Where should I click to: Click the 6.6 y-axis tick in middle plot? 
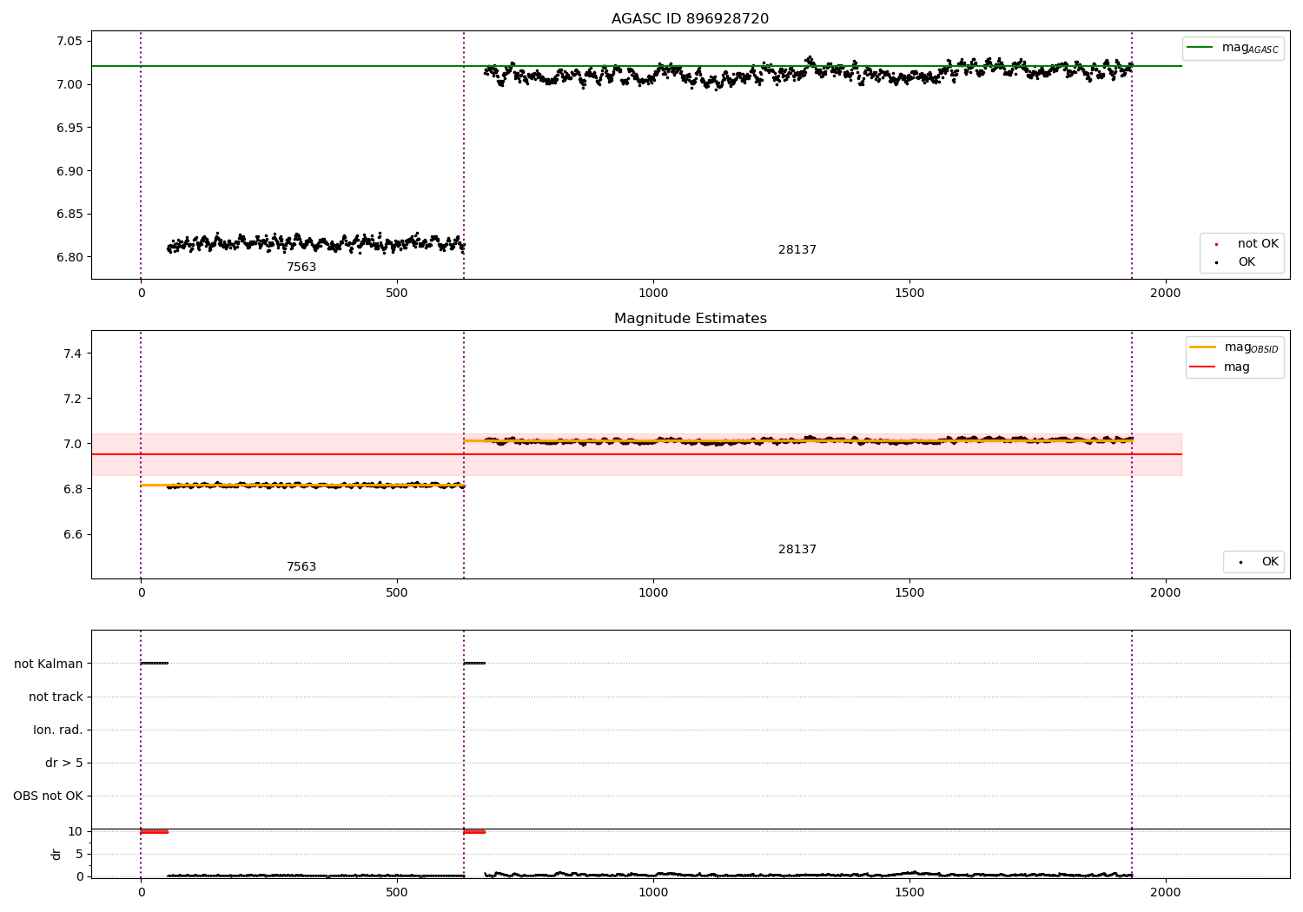tap(73, 534)
